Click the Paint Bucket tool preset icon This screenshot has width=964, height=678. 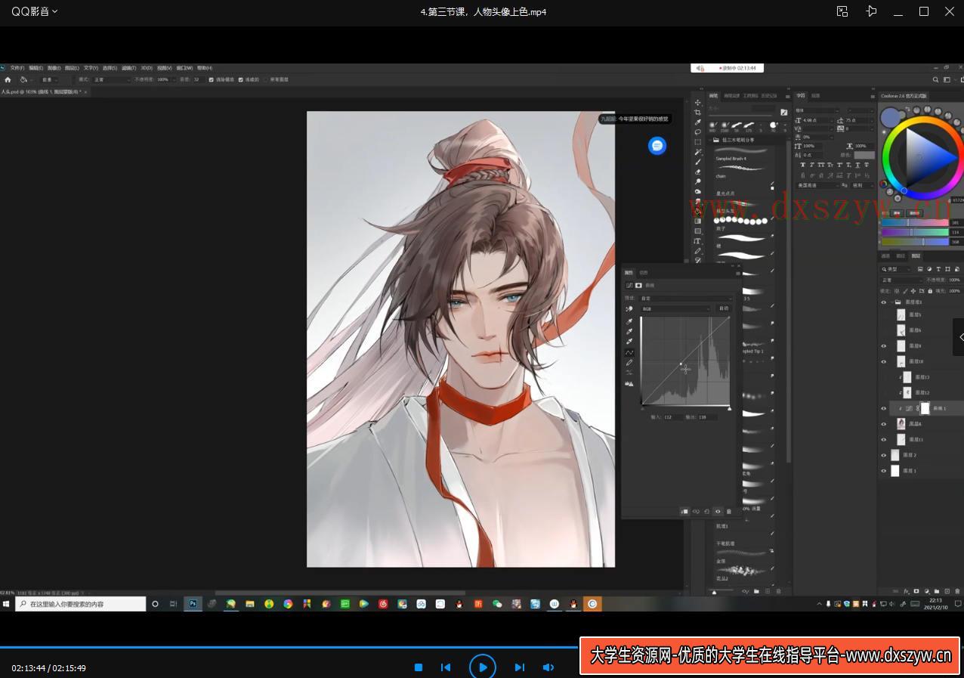tap(23, 79)
